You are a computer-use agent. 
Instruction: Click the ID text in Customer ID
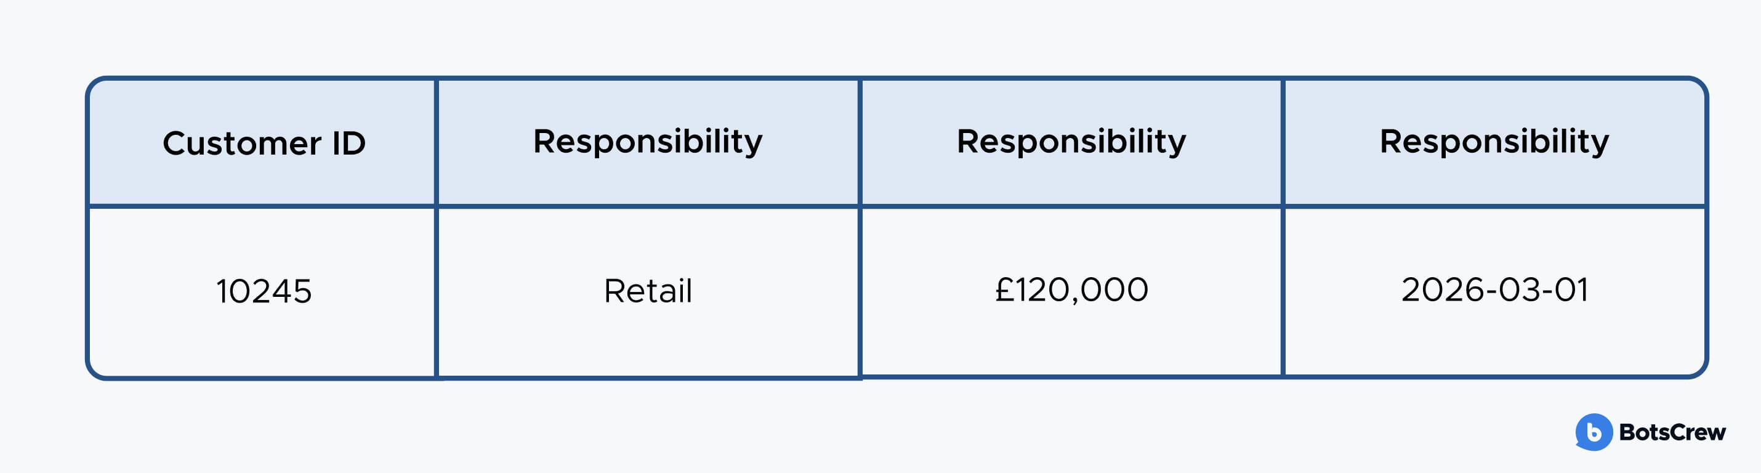pos(349,144)
